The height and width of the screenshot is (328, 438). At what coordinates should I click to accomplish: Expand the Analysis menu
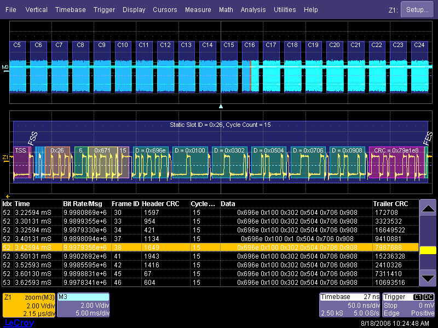click(x=253, y=10)
